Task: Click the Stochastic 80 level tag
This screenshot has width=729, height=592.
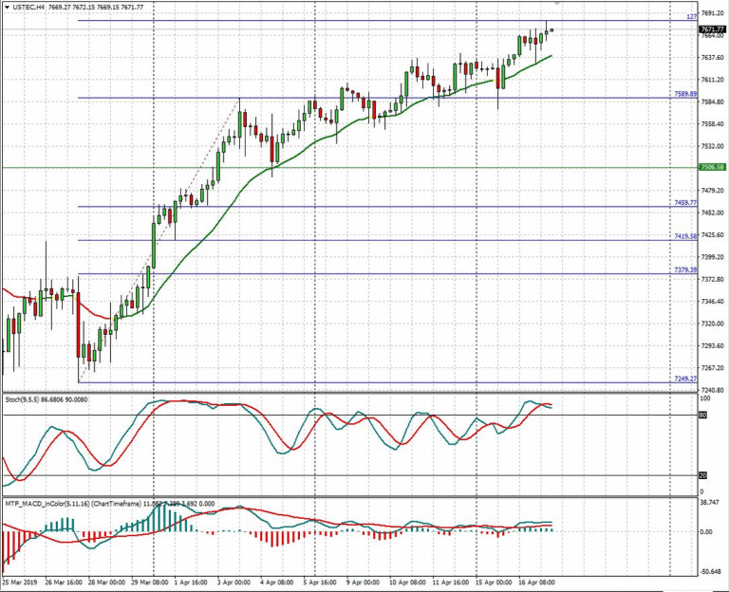Action: pos(703,415)
